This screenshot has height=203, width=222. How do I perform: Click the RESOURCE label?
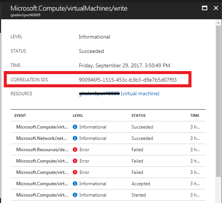tap(21, 94)
